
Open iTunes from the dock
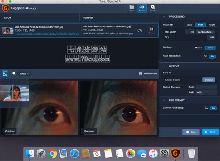click(153, 154)
